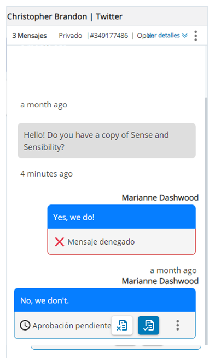Click the "4 minutes ago" timestamp
This screenshot has height=358, width=215.
pyautogui.click(x=47, y=174)
